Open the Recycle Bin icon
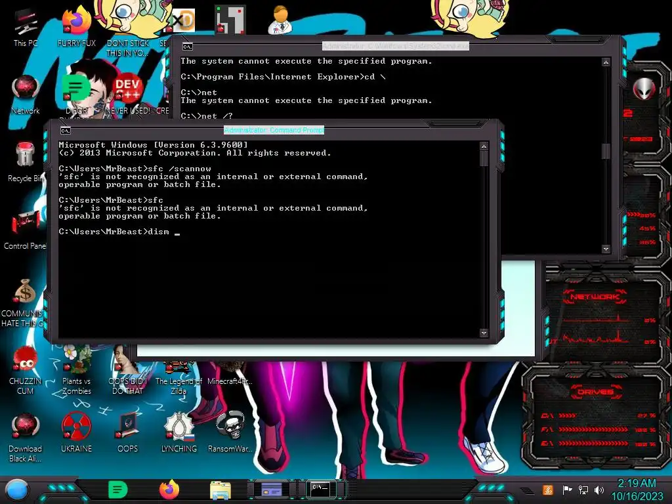 click(x=25, y=162)
